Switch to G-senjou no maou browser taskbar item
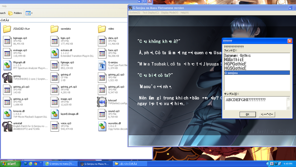Viewport: 296px width, 167px height. [60, 164]
